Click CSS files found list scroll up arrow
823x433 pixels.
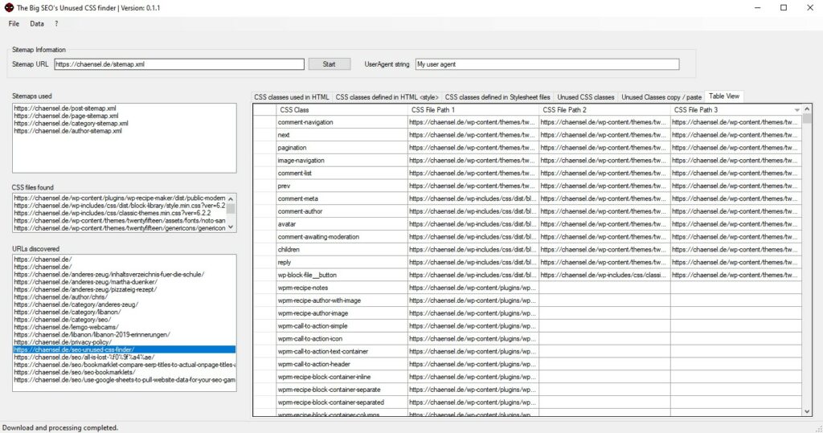(x=231, y=198)
